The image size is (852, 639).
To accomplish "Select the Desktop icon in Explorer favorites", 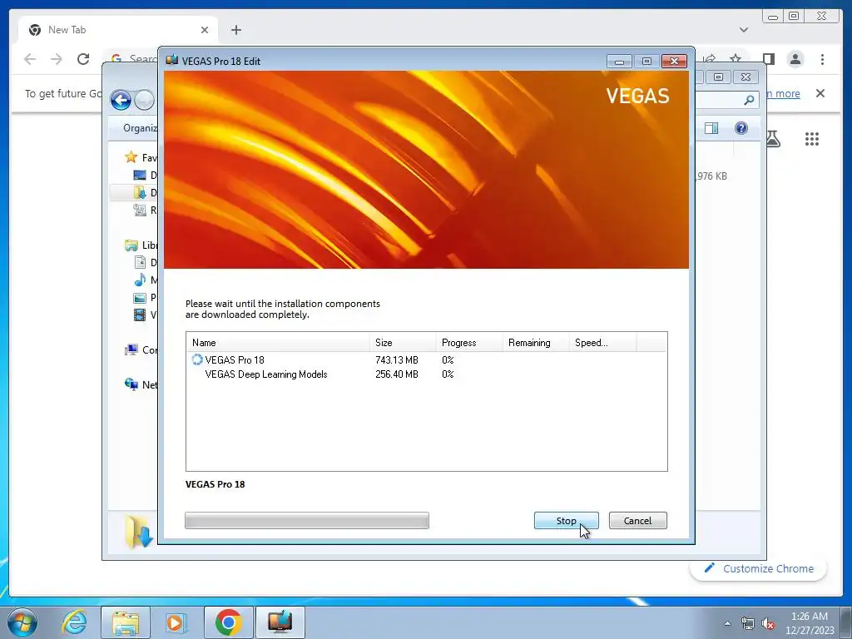I will tap(140, 175).
